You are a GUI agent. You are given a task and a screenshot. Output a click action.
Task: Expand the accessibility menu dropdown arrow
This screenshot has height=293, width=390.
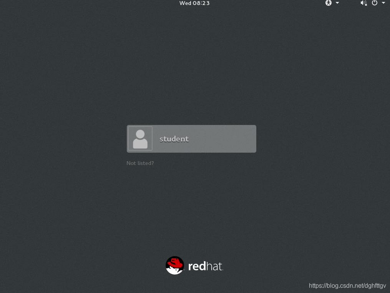(337, 3)
